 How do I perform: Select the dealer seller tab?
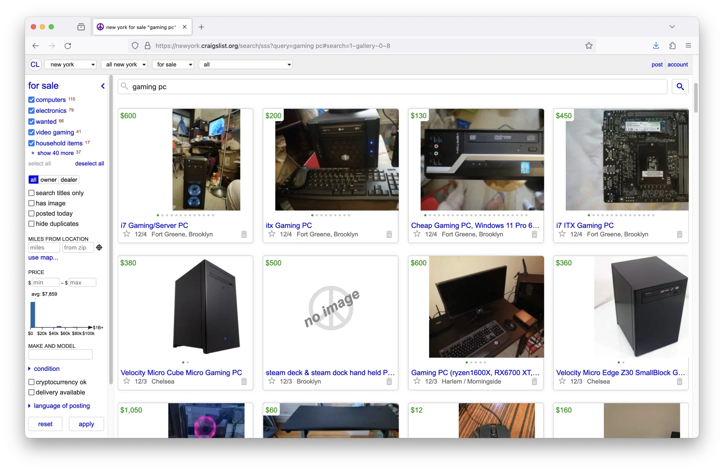(69, 180)
